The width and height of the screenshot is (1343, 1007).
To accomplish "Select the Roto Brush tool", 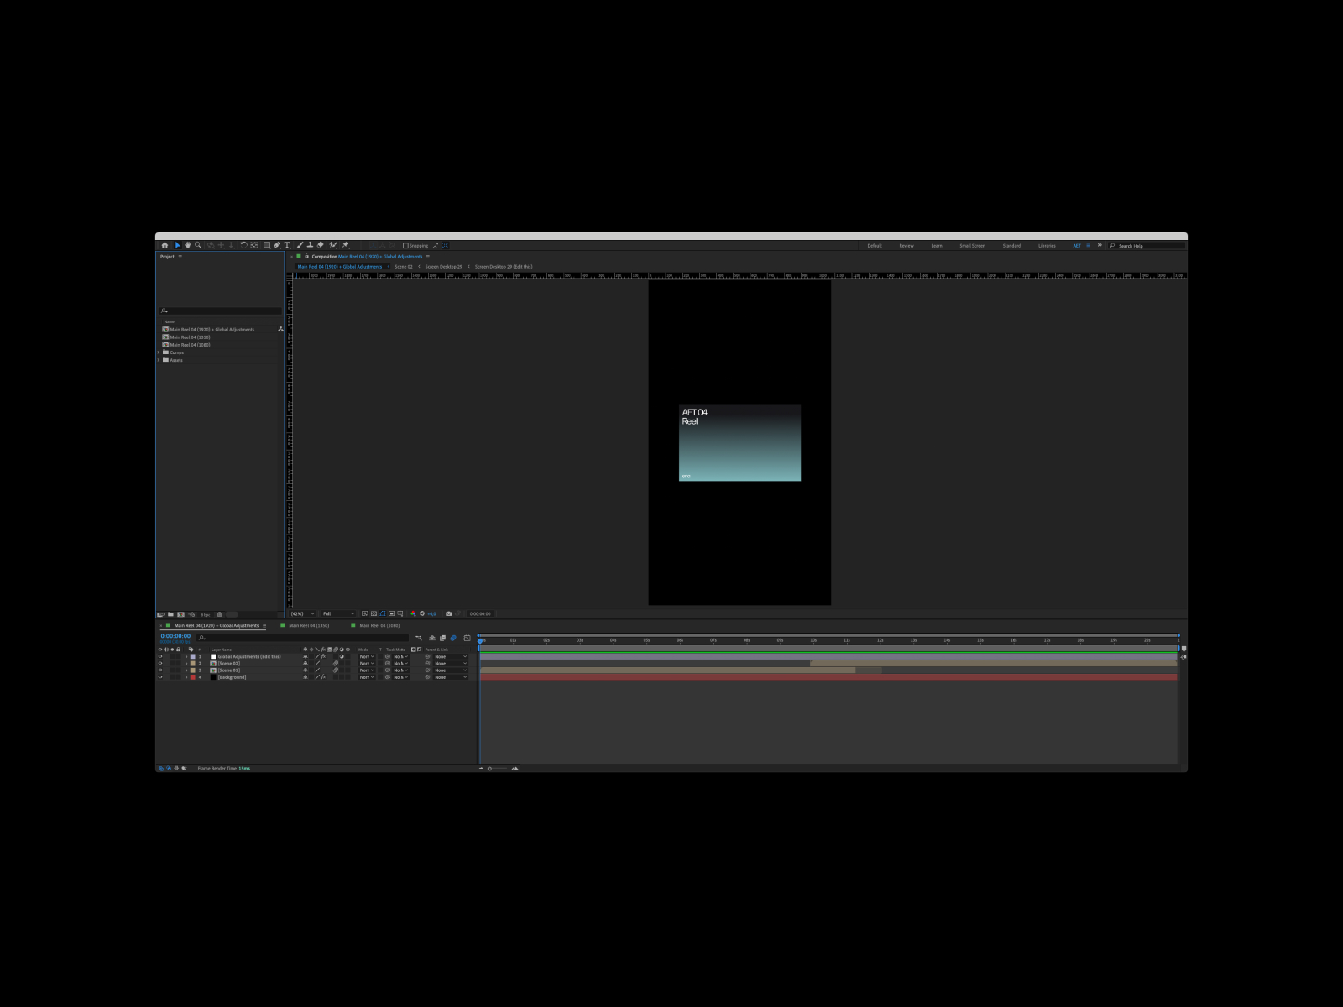I will click(x=333, y=245).
